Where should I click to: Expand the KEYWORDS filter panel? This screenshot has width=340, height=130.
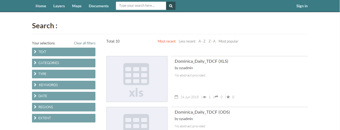coord(64,85)
